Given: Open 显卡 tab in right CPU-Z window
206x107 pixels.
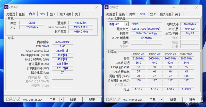Looking at the screenshot, I should (153, 14).
